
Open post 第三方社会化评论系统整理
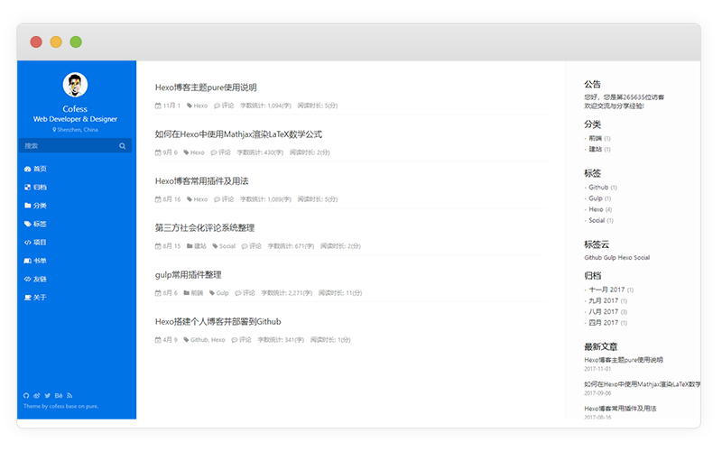(205, 228)
